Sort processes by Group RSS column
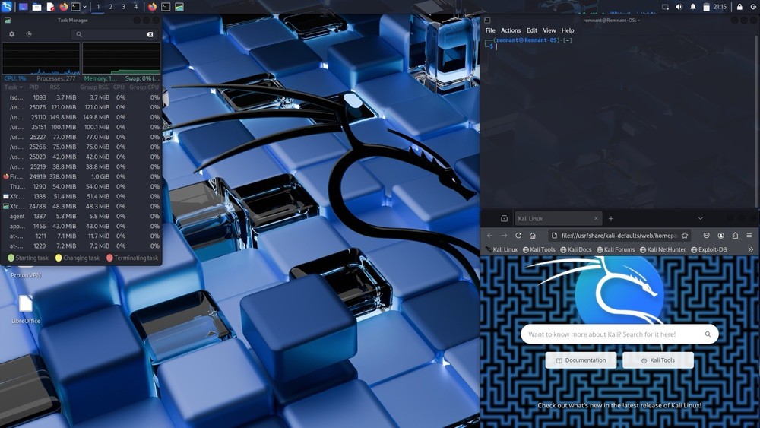 [94, 87]
